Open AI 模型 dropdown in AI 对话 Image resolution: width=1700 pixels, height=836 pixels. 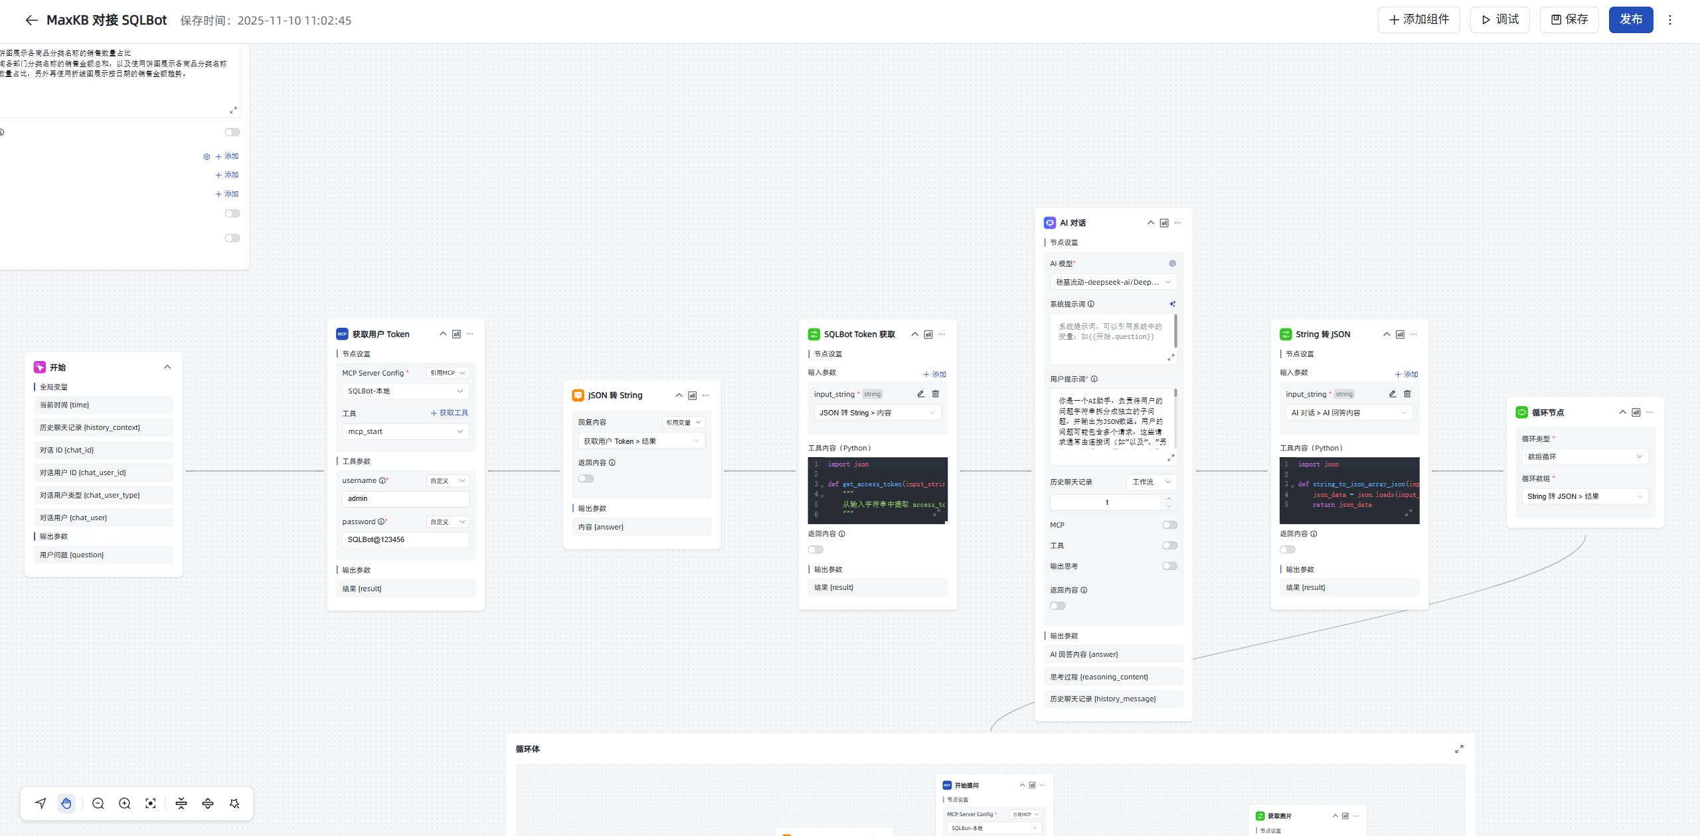pyautogui.click(x=1113, y=282)
